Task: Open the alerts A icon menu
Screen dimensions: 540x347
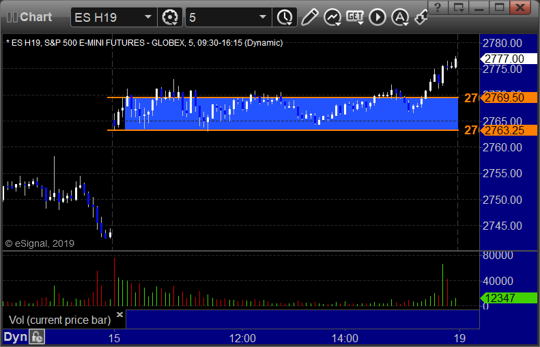Action: pyautogui.click(x=399, y=16)
